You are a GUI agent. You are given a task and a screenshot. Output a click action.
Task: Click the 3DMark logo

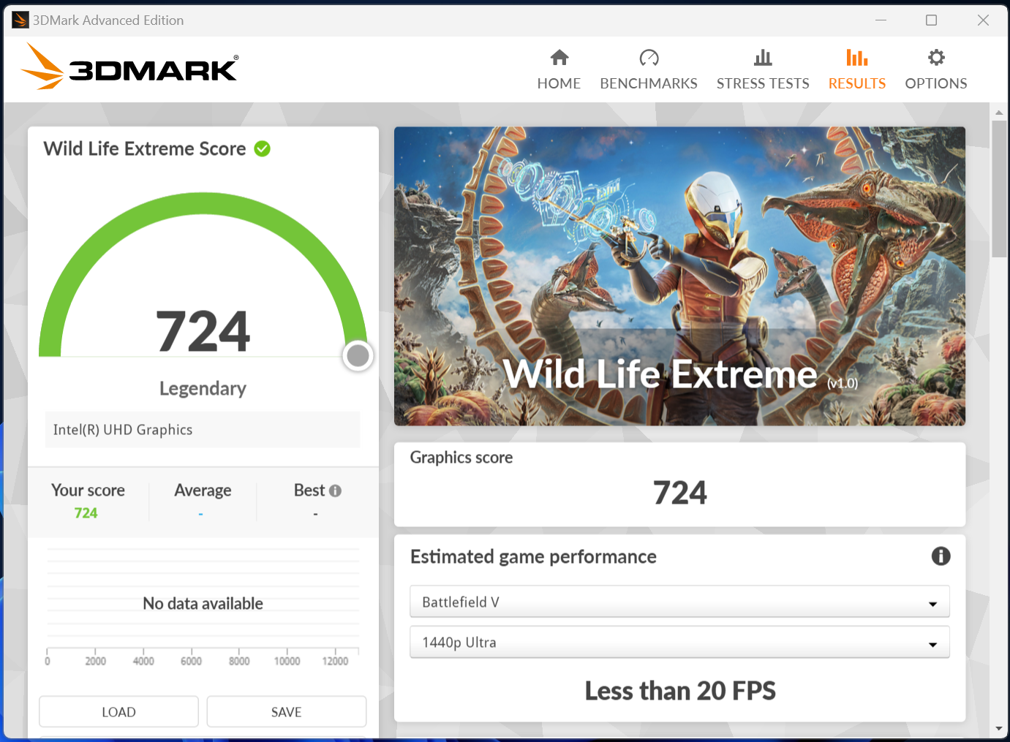pyautogui.click(x=130, y=67)
